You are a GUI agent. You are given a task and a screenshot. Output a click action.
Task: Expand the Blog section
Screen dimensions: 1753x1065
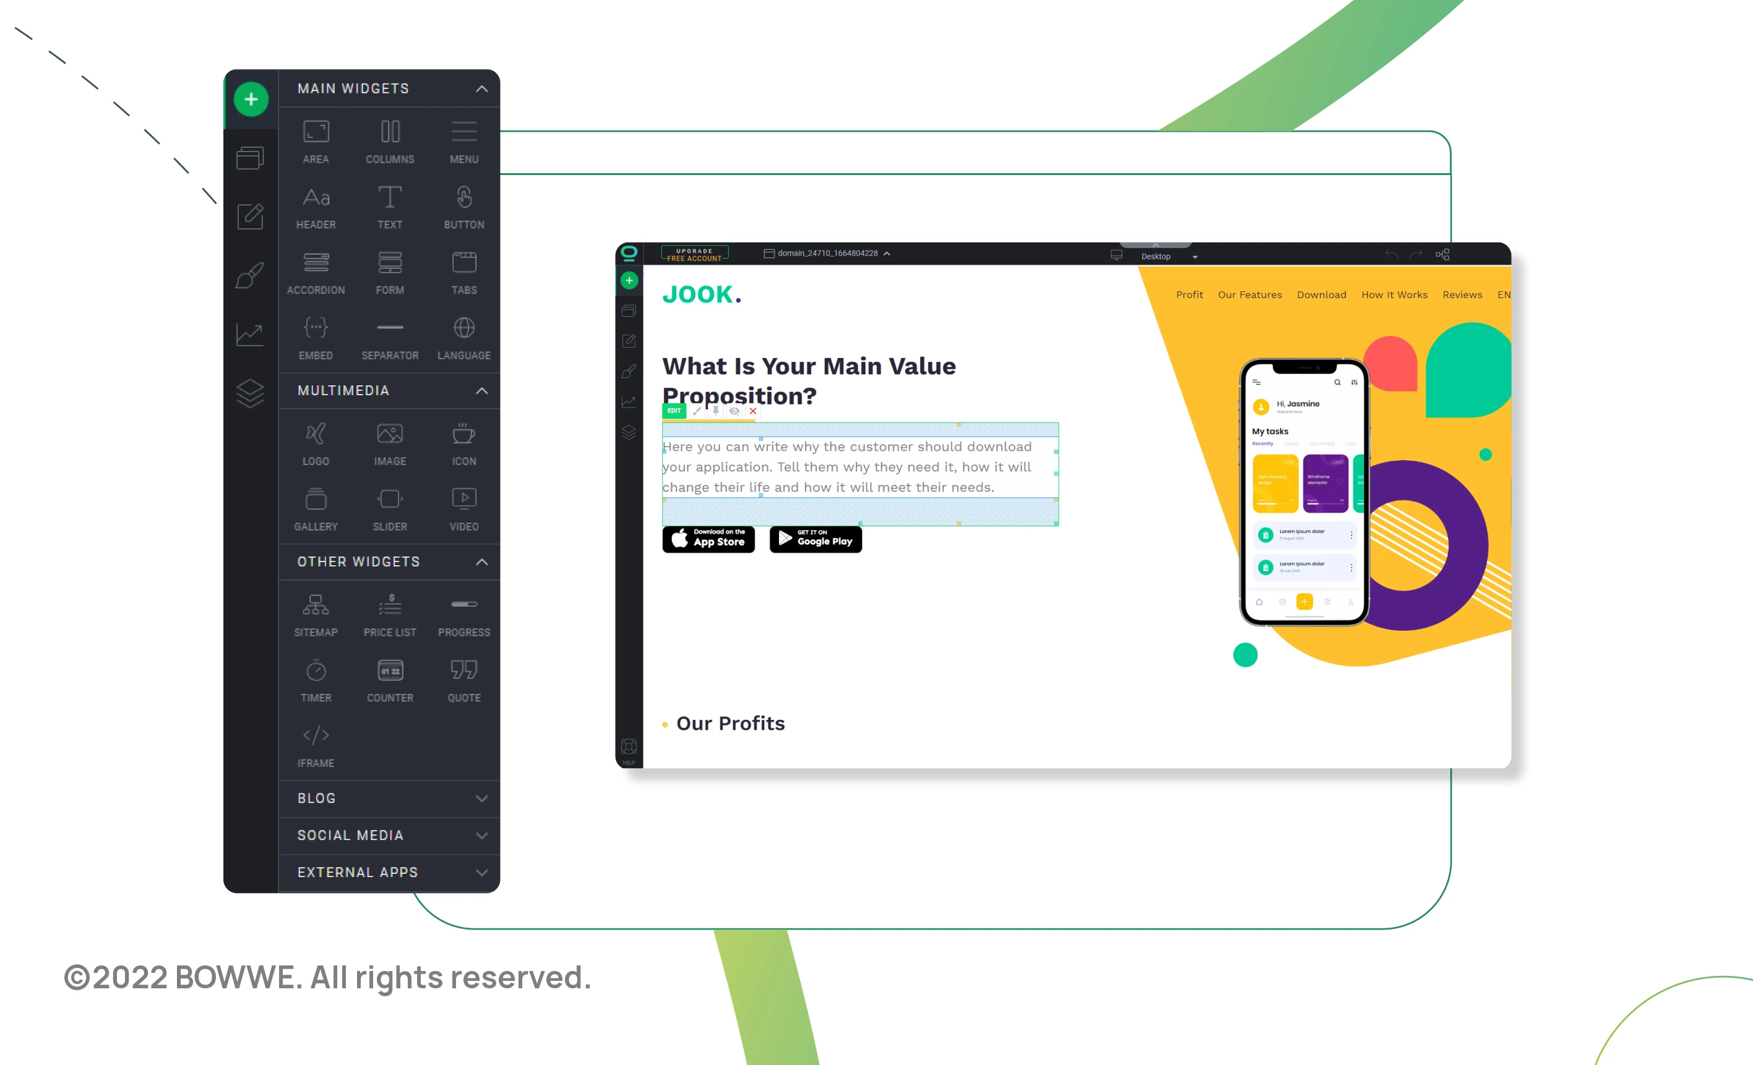click(x=388, y=797)
